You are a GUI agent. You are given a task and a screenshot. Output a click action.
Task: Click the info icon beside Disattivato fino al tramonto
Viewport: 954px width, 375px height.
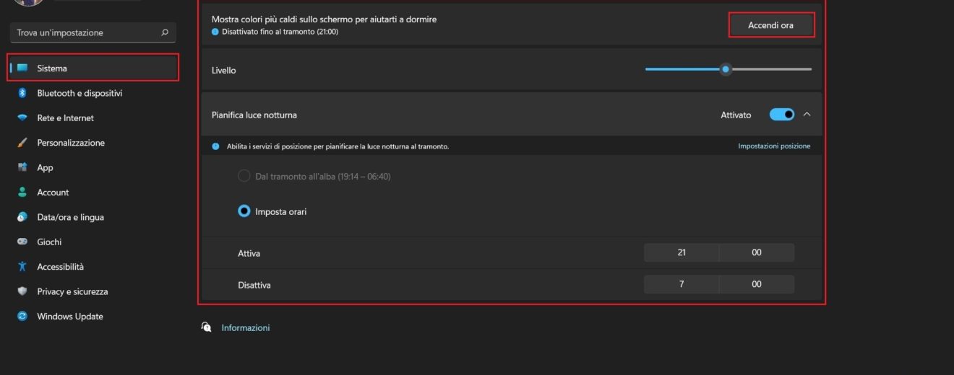coord(215,32)
